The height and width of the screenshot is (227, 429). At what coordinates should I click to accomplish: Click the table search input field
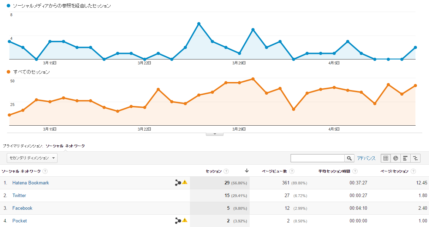click(317, 158)
